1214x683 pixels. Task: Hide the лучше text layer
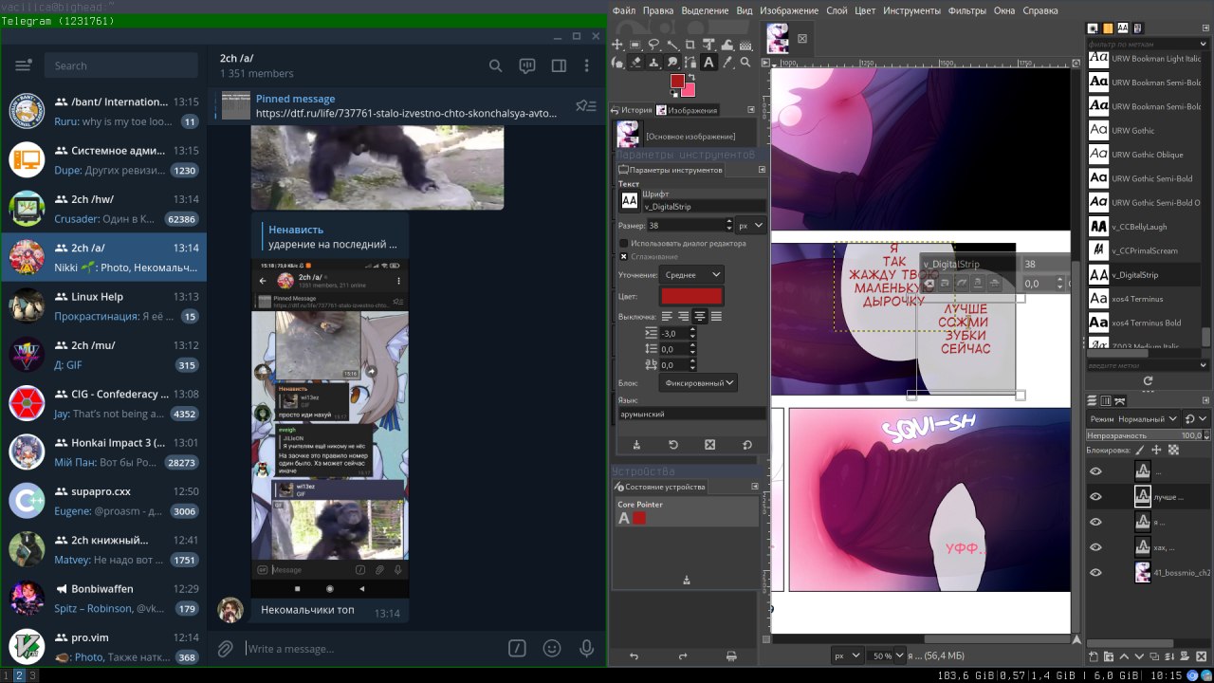(1095, 496)
